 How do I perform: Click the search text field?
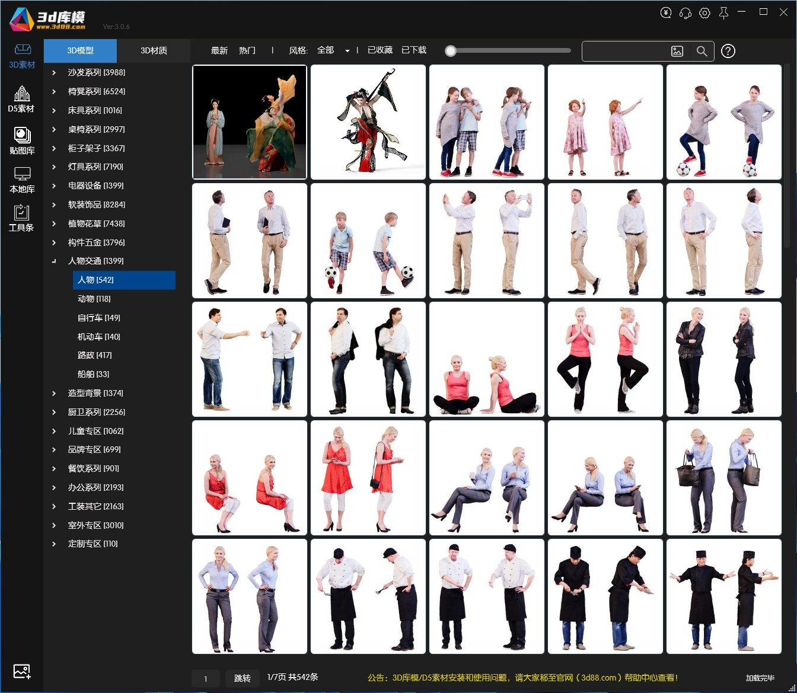point(625,52)
